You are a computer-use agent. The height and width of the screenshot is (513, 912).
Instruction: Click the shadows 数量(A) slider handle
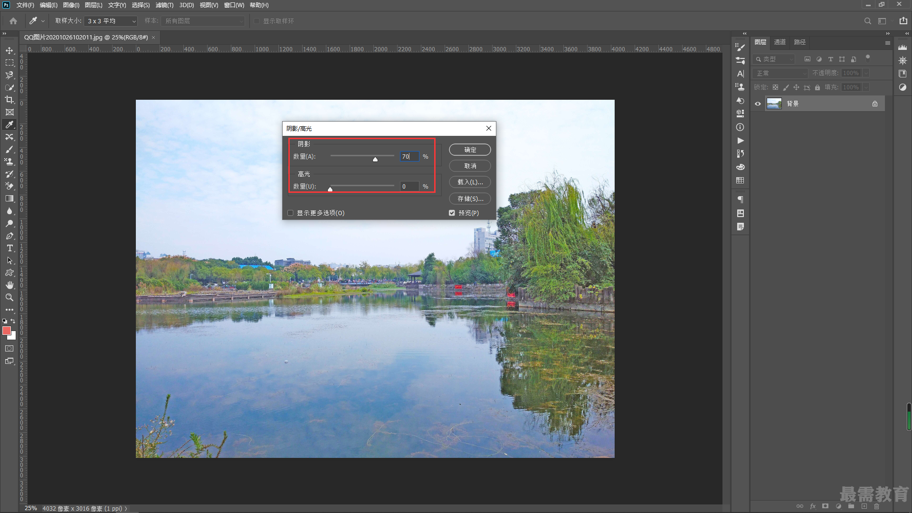point(375,159)
